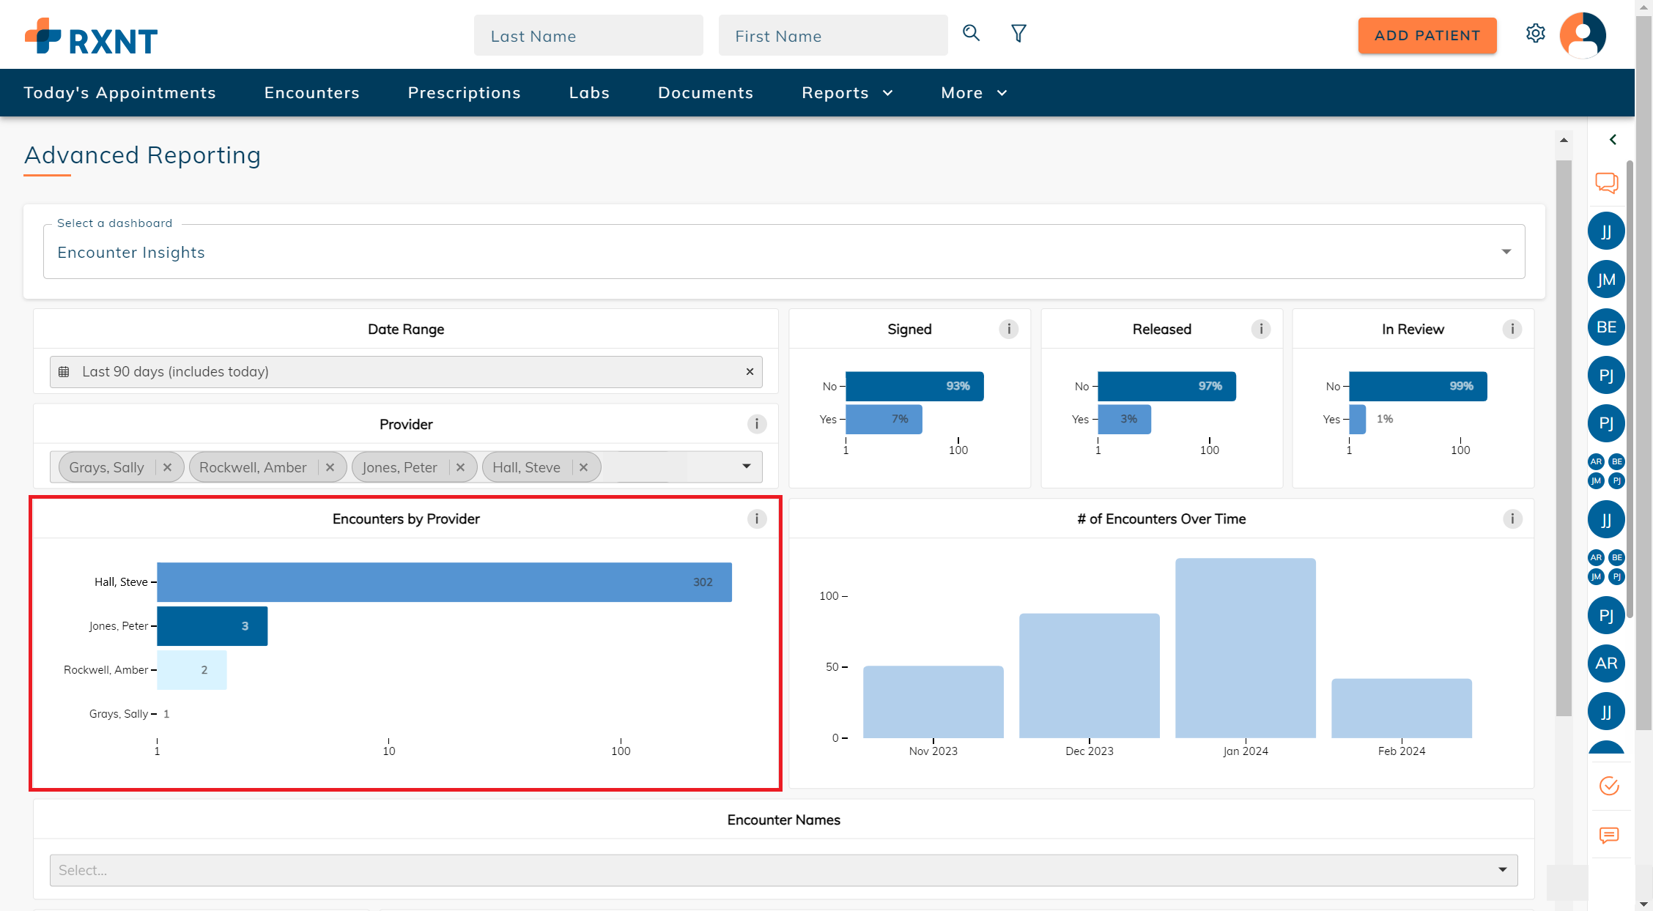Screen dimensions: 1653x911
Task: Remove Grays, Sally from provider filter
Action: 167,467
